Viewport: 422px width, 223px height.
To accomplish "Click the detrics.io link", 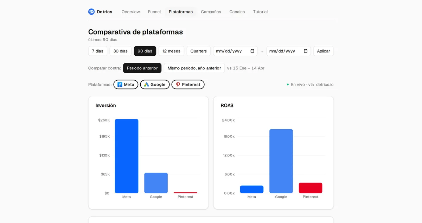I will 325,85.
